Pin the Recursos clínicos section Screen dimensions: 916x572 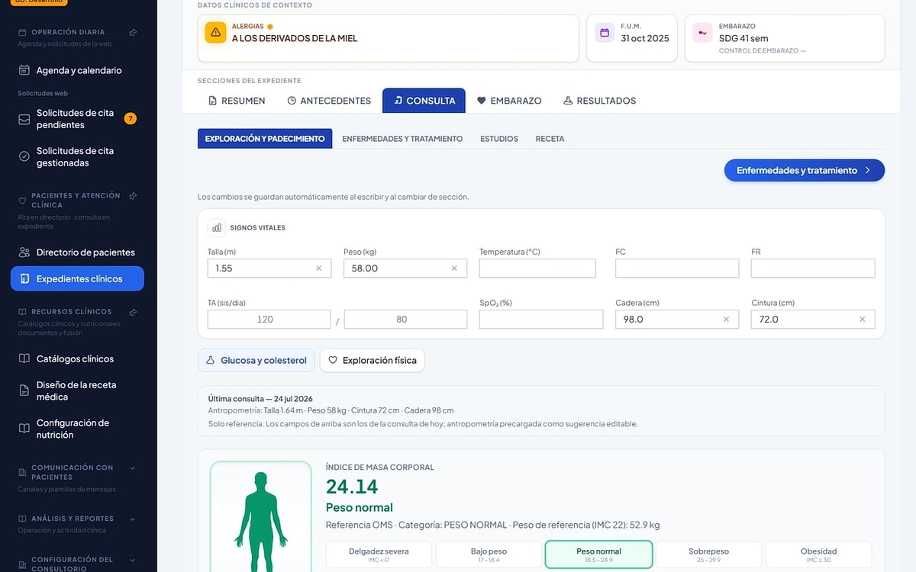133,312
